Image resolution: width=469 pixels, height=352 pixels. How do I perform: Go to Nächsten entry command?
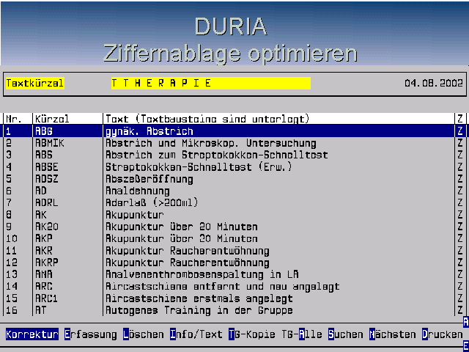pyautogui.click(x=393, y=334)
